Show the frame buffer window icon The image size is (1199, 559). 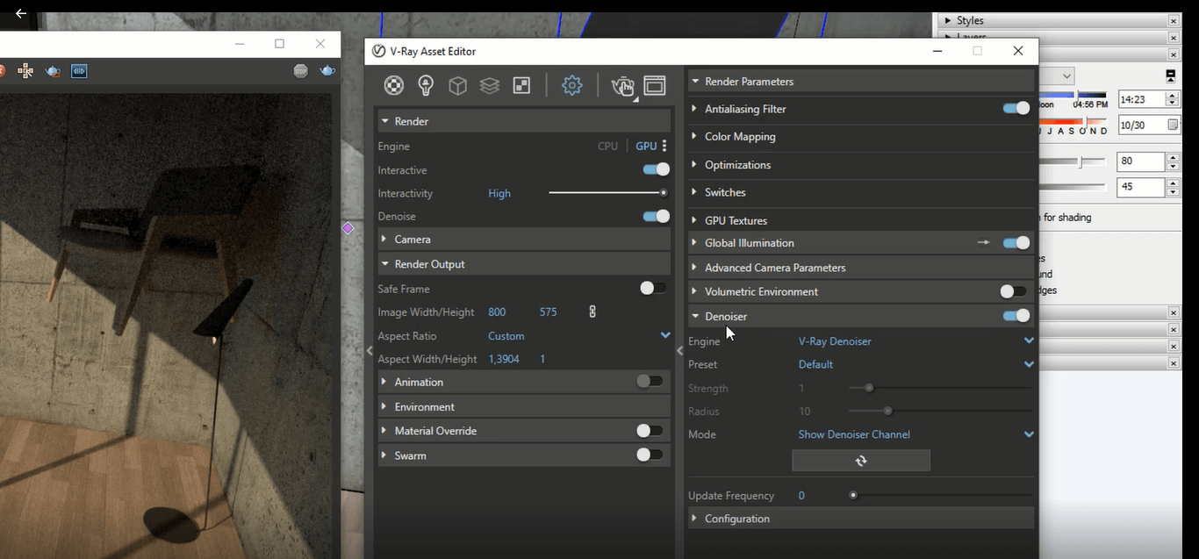655,85
